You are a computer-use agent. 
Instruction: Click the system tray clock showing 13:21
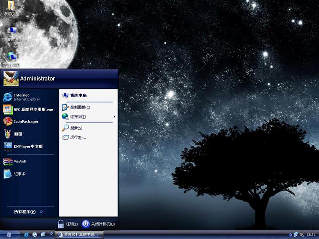point(310,234)
